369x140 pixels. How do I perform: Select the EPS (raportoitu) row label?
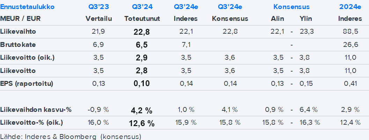pyautogui.click(x=27, y=84)
